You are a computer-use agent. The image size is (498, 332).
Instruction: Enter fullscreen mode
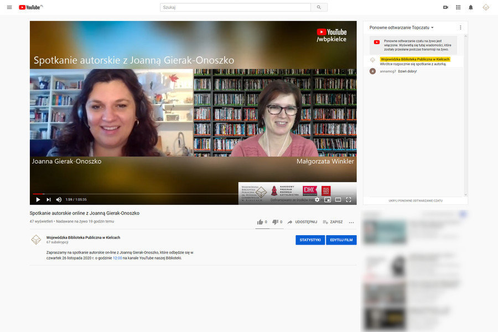tap(349, 200)
